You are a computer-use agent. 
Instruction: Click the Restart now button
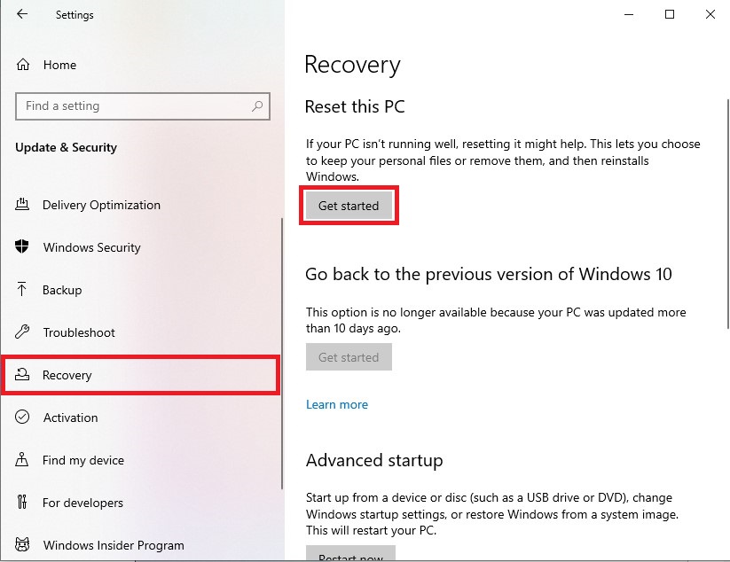pos(350,554)
